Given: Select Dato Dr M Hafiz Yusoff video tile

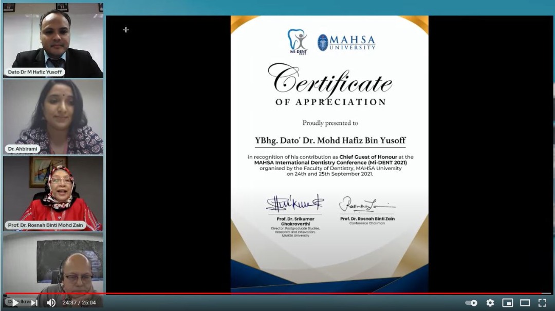Looking at the screenshot, I should (x=53, y=41).
